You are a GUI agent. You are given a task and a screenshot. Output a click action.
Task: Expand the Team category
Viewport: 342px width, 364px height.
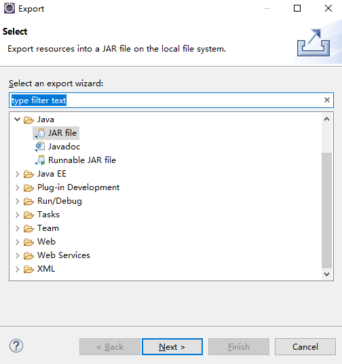click(17, 228)
